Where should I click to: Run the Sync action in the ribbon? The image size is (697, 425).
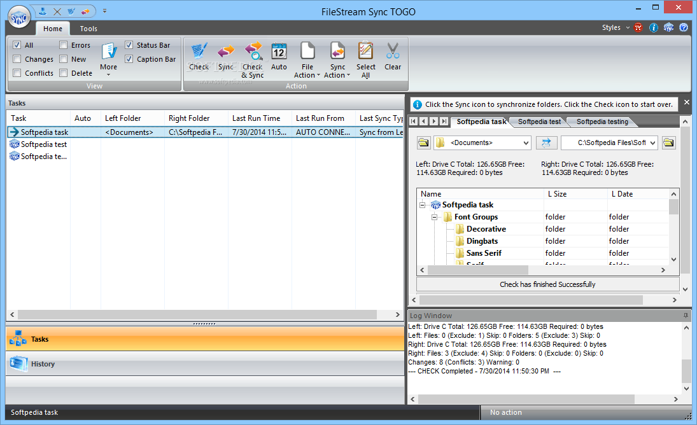[x=225, y=57]
